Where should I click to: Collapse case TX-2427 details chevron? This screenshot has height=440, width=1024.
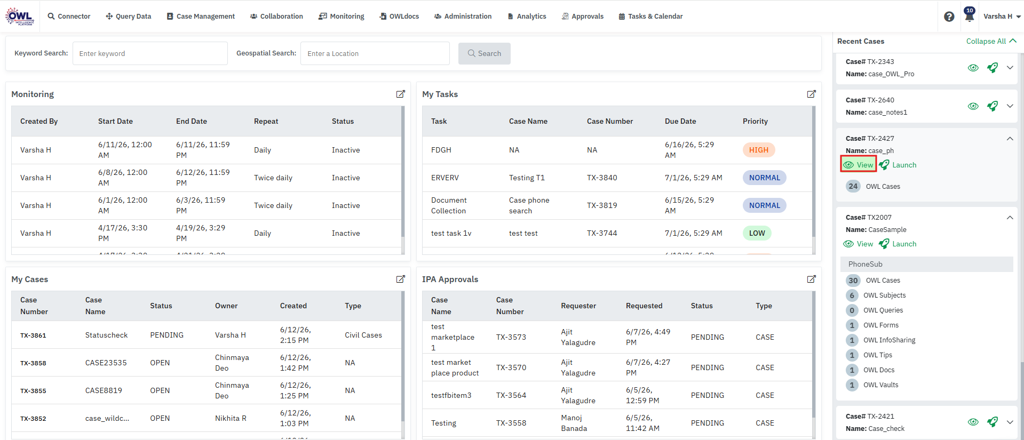1010,139
